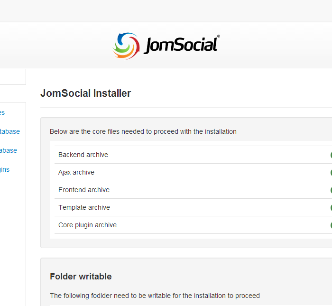Open the sidebar link ending in 'es'
Screen dimensions: 332x306
coord(2,112)
